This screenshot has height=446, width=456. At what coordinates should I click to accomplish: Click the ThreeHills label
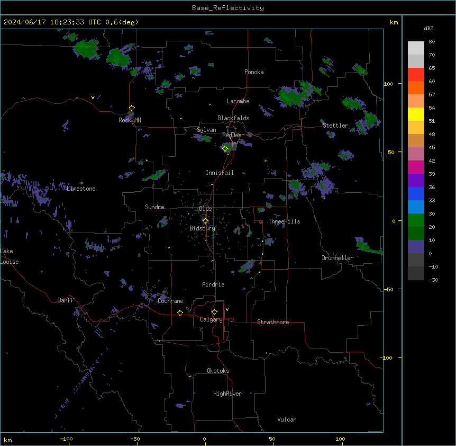[284, 221]
